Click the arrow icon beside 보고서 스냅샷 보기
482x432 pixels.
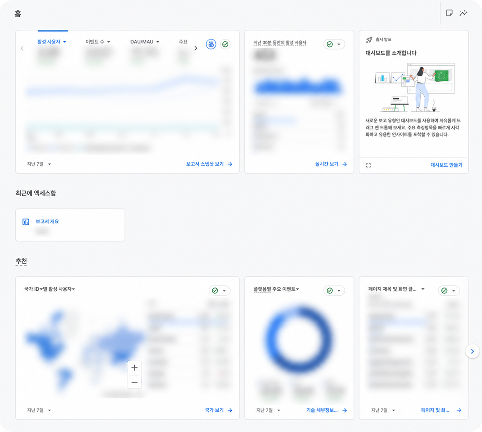click(230, 164)
